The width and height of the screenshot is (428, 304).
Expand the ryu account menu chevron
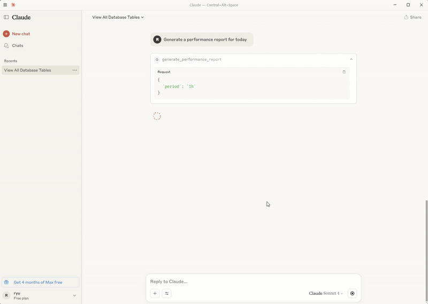pyautogui.click(x=74, y=295)
